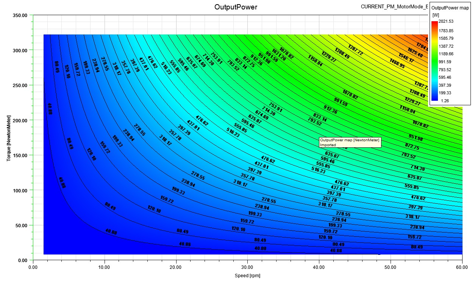The height and width of the screenshot is (281, 472).
Task: Select the [W] unit label in legend
Action: (x=436, y=15)
